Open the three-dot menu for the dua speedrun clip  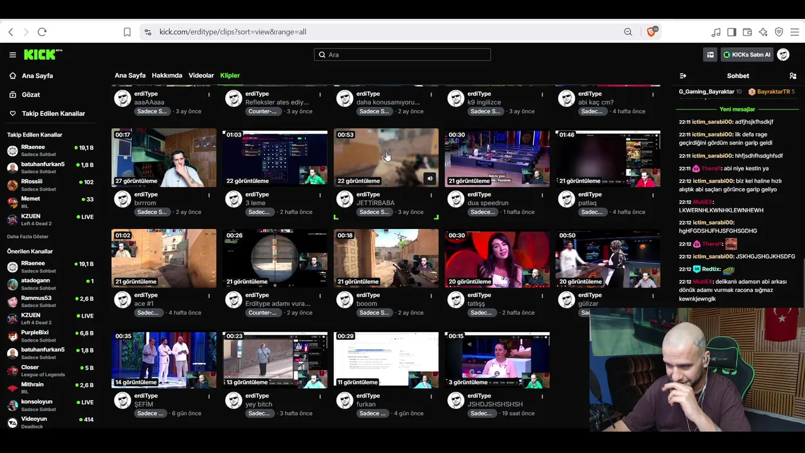pos(542,195)
